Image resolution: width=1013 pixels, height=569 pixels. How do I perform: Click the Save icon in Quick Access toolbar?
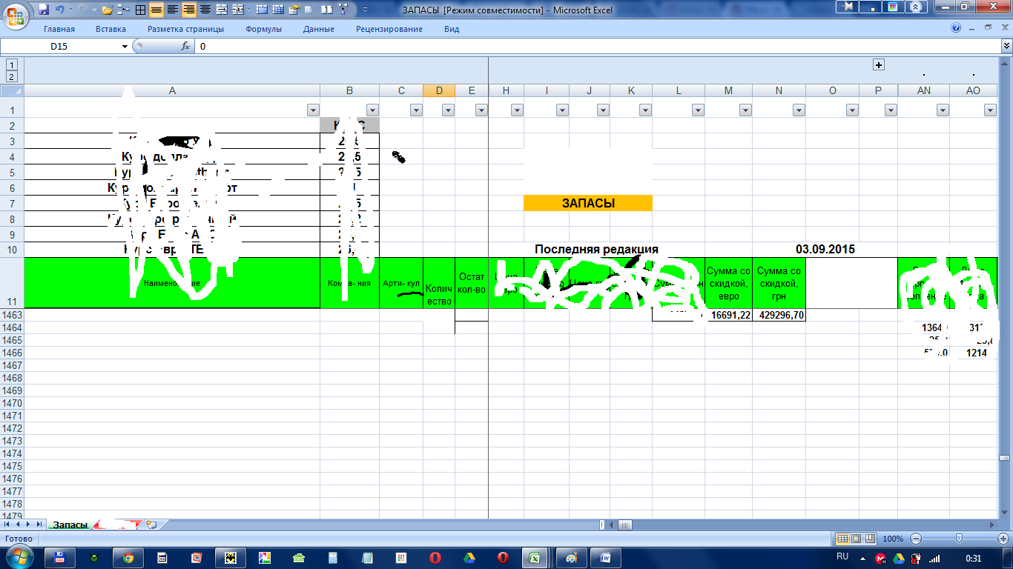point(43,10)
